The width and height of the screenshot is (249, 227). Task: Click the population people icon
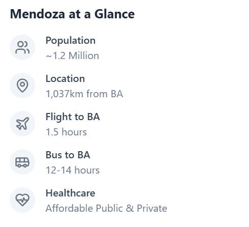22,47
